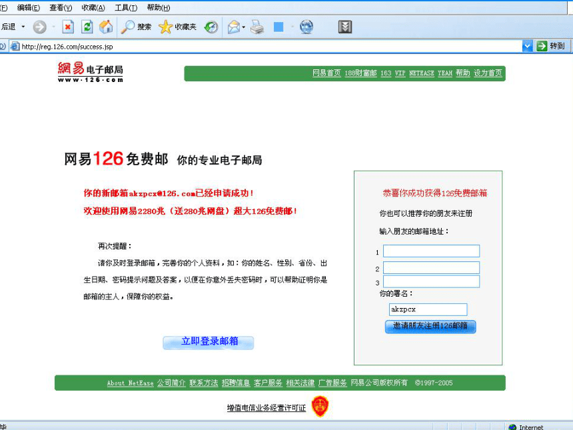Click the red license badge emblem
This screenshot has width=573, height=430.
point(320,406)
